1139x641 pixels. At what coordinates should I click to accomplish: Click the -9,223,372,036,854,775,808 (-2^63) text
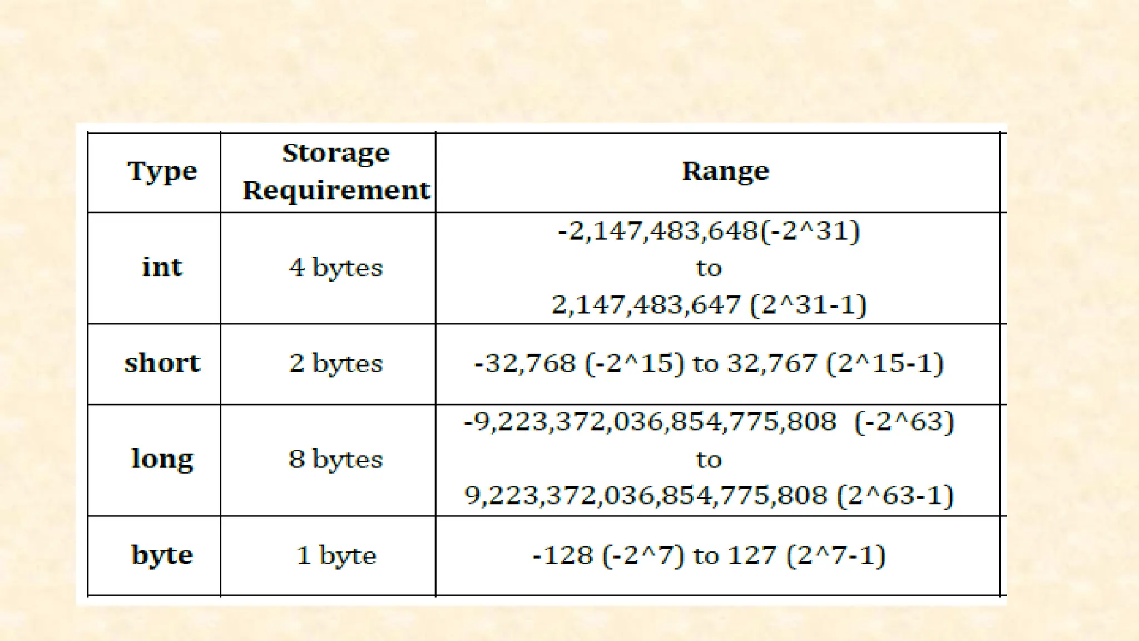click(x=709, y=422)
